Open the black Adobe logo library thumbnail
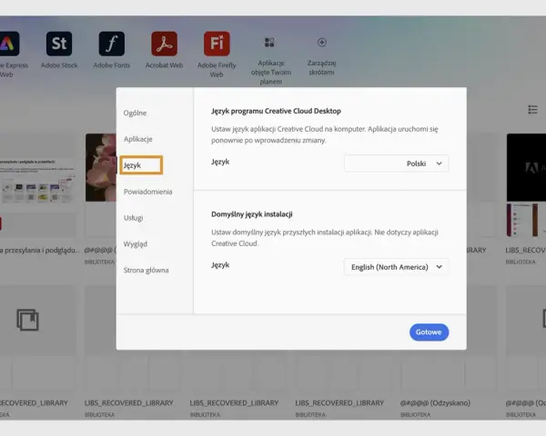546x436 pixels. click(x=526, y=167)
